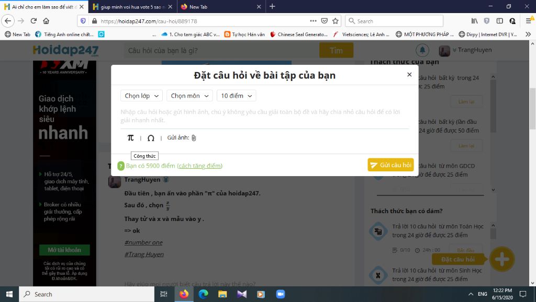Image resolution: width=536 pixels, height=302 pixels.
Task: Reload the page with refresh icon
Action: pos(33,21)
